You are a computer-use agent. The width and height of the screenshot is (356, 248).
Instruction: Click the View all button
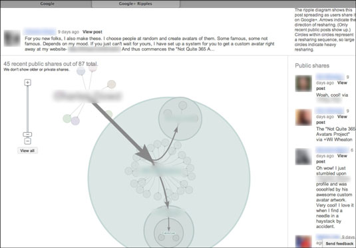27,151
